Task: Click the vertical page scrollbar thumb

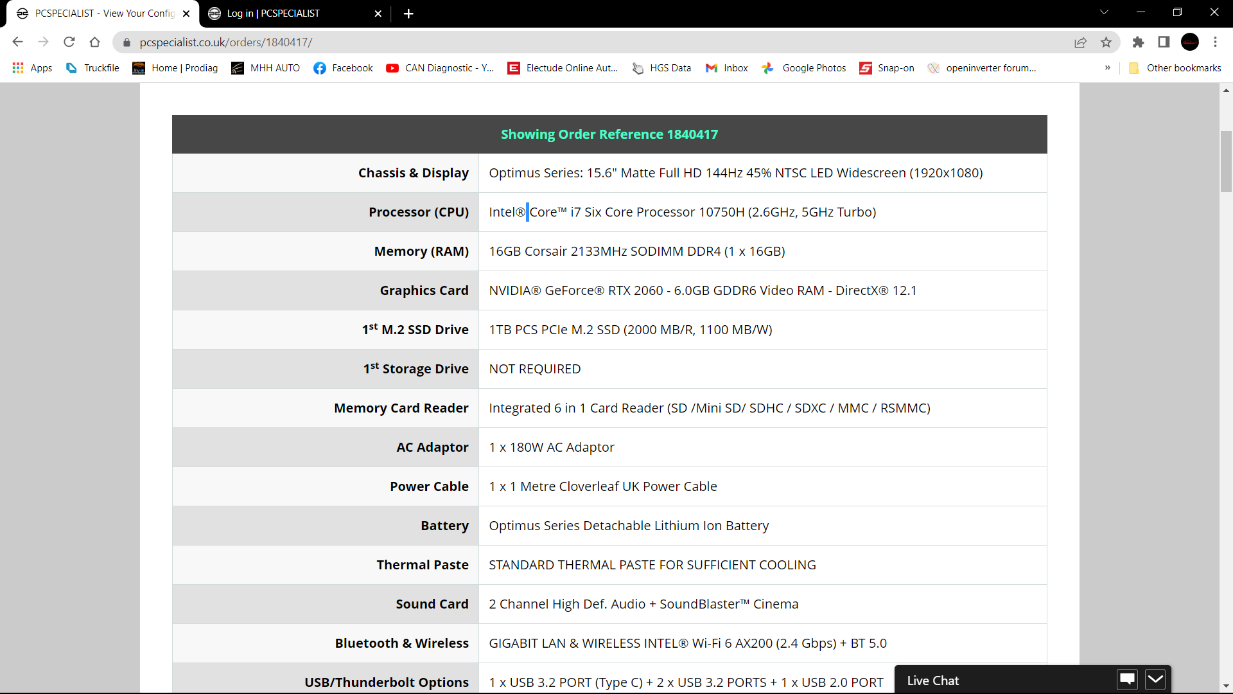Action: click(x=1226, y=161)
